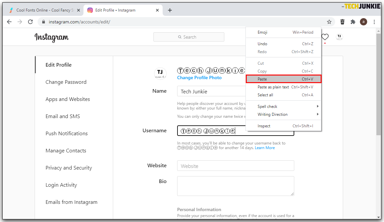The image size is (384, 222).
Task: Choose Select all from the context menu
Action: click(284, 95)
